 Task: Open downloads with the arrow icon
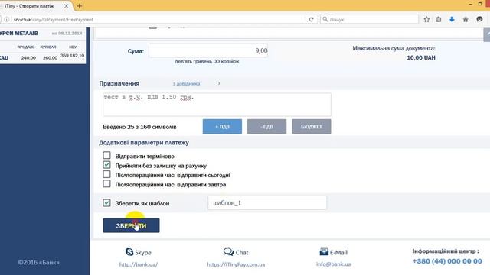tap(452, 19)
